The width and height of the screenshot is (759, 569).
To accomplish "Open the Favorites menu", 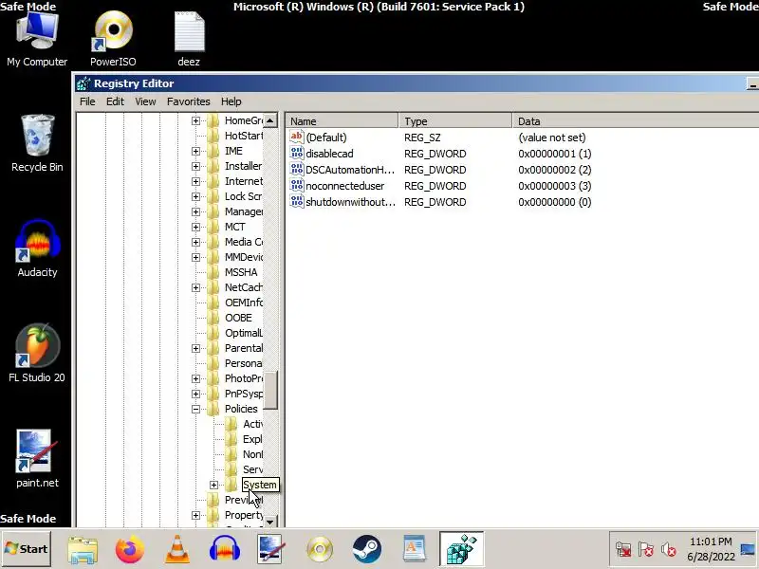I will point(188,101).
